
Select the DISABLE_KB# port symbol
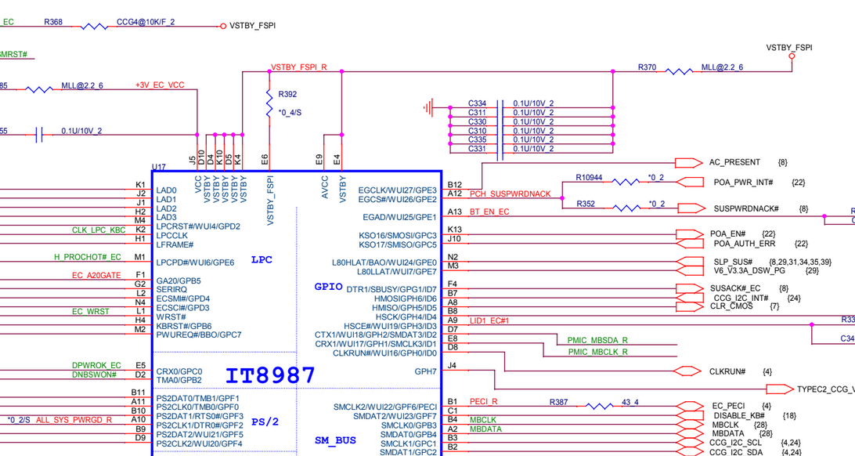point(690,415)
